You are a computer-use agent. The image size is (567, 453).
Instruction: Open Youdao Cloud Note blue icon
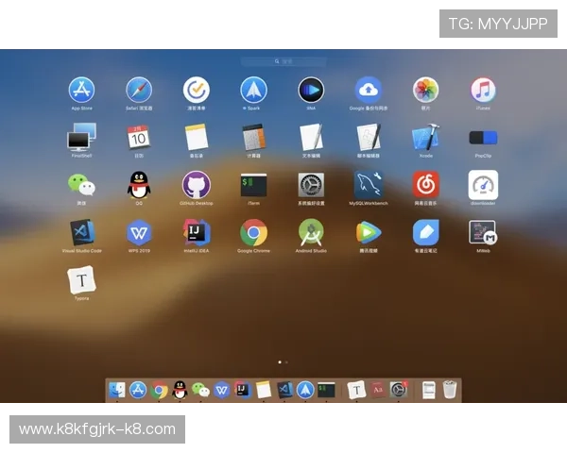click(x=425, y=232)
